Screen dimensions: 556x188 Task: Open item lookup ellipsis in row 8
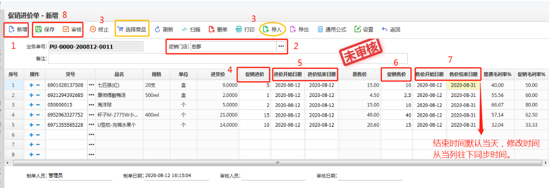[91, 154]
